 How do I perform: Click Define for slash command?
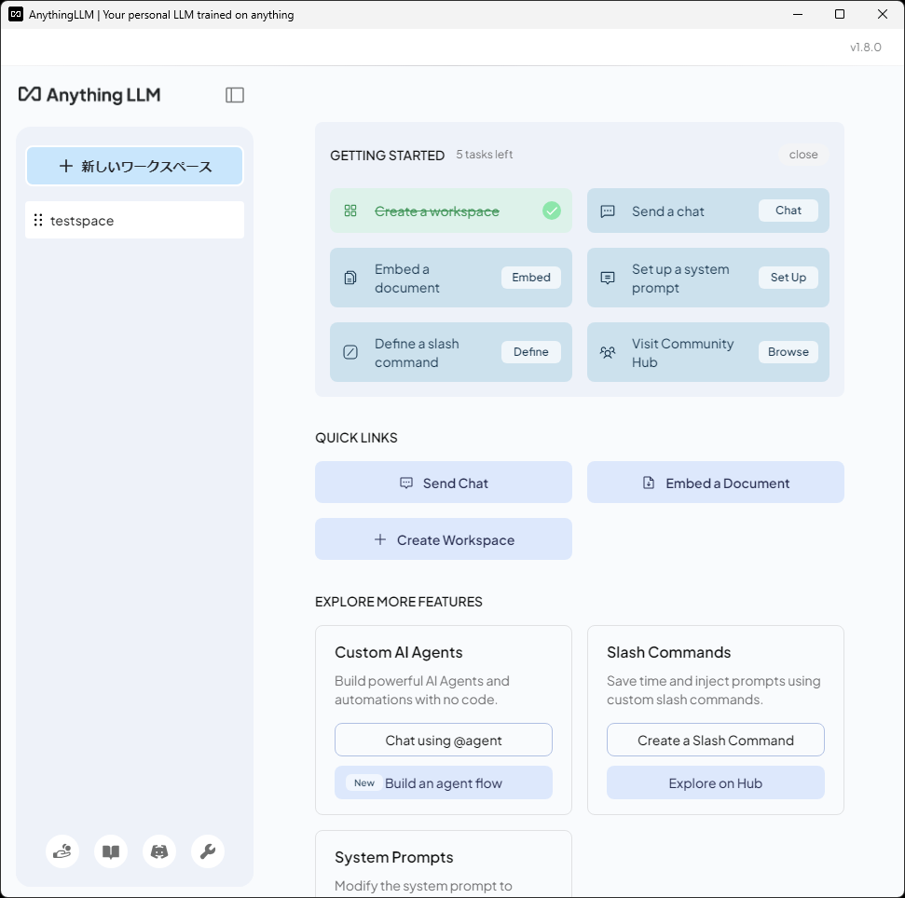tap(530, 352)
